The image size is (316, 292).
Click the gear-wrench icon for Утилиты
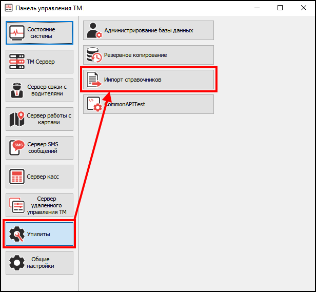coord(17,234)
